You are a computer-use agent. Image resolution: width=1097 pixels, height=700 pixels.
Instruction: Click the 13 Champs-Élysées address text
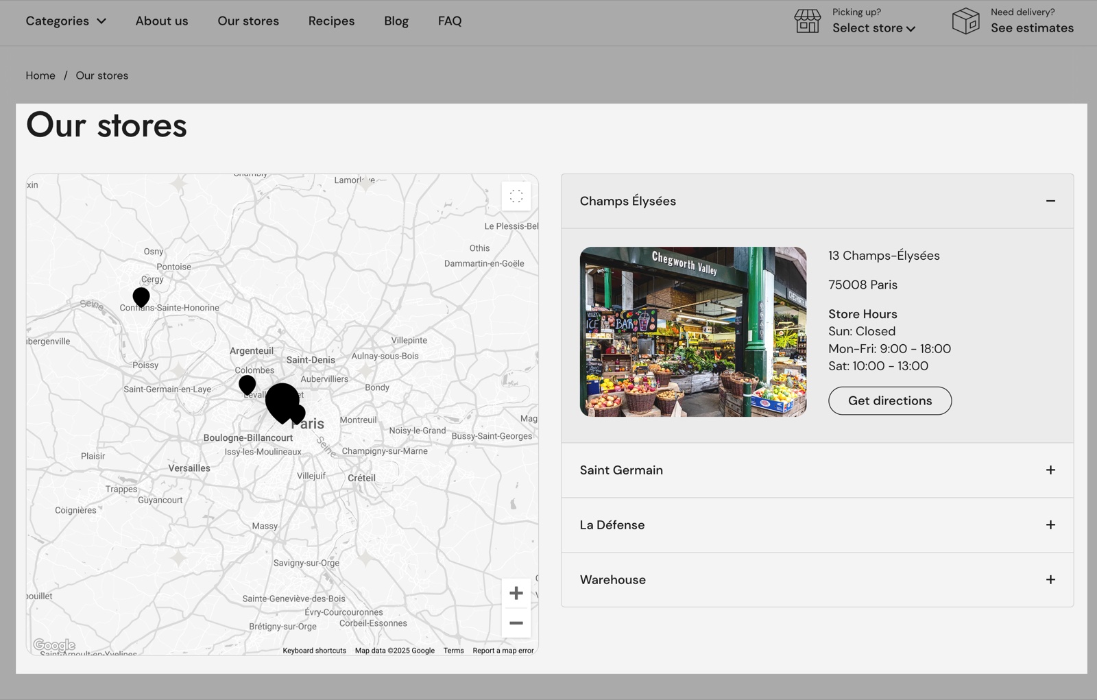tap(884, 256)
